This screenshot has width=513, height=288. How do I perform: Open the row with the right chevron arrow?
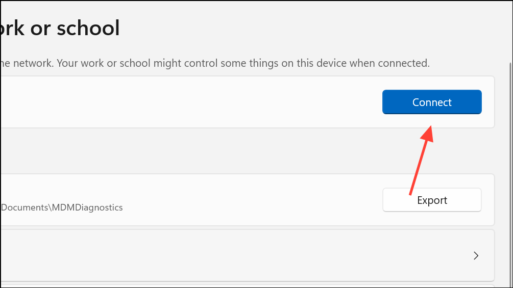coord(248,255)
